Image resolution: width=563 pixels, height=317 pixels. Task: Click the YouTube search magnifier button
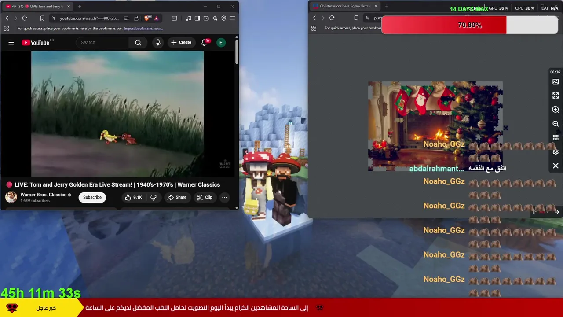[x=138, y=42]
